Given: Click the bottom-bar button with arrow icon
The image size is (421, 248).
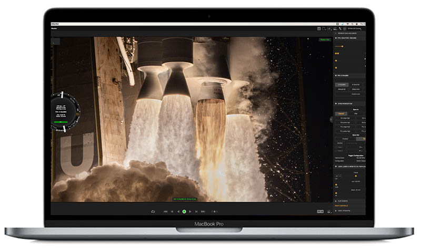Looking at the screenshot, I should 320,212.
